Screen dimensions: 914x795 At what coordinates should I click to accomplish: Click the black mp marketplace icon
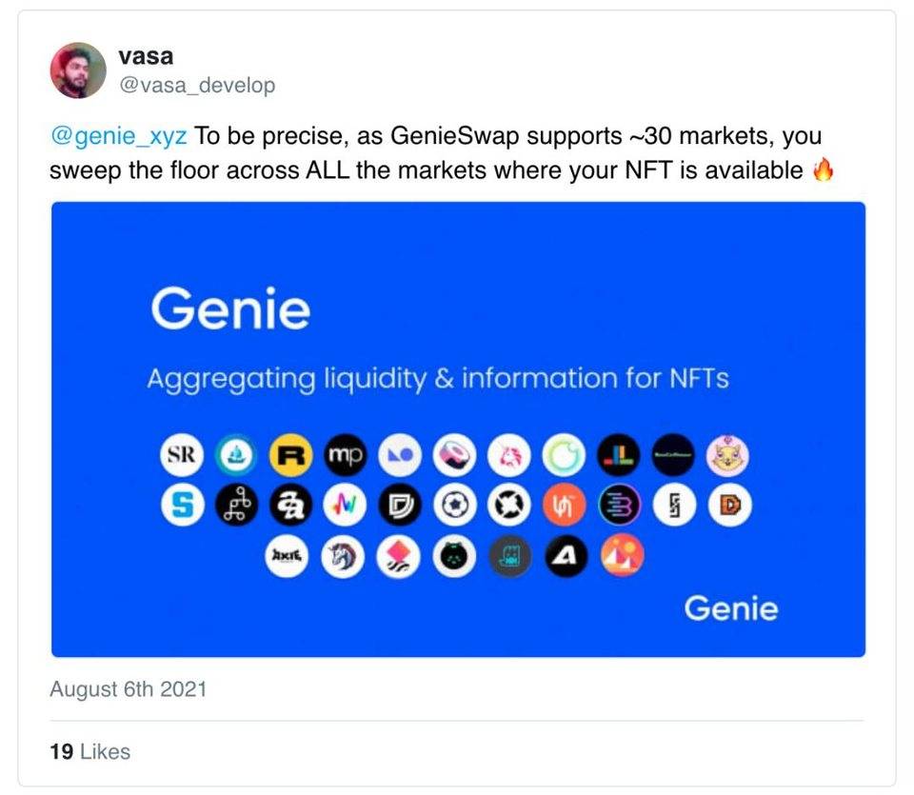(346, 454)
